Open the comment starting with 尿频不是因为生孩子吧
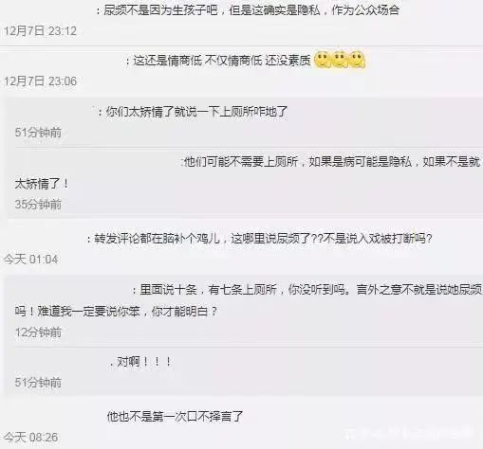This screenshot has height=449, width=483. click(248, 10)
